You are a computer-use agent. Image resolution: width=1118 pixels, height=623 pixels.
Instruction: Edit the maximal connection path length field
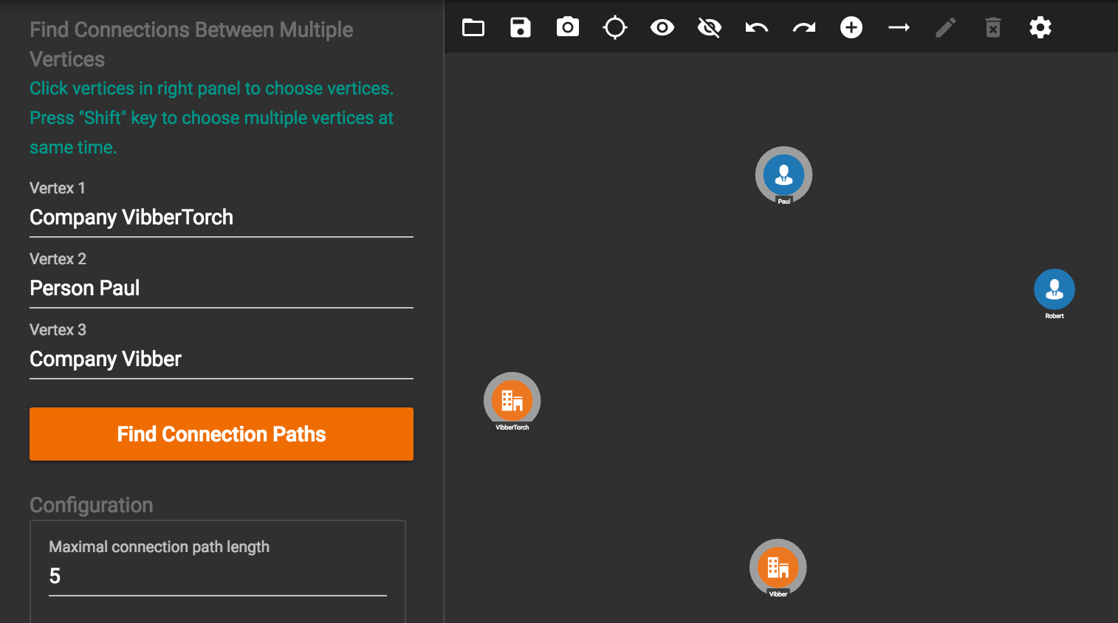(x=217, y=576)
